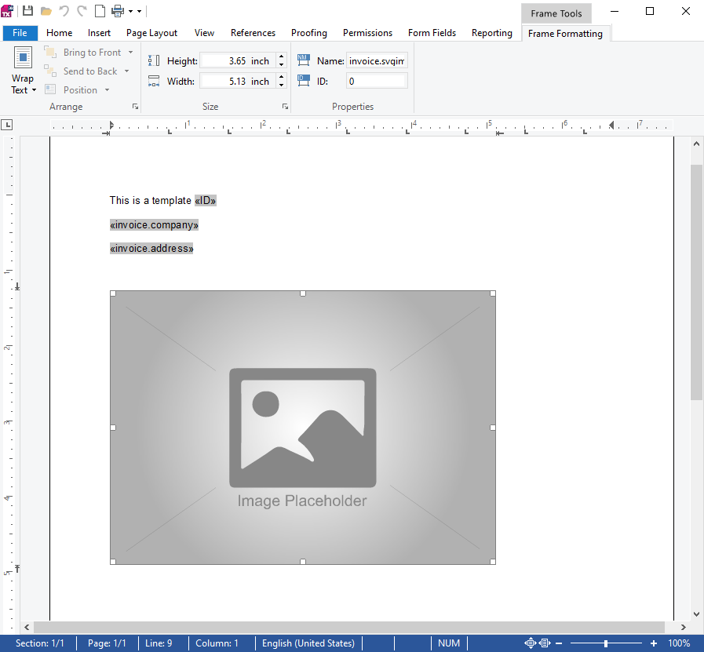The image size is (704, 652).
Task: Expand the Bring to Front dropdown arrow
Action: tap(130, 53)
